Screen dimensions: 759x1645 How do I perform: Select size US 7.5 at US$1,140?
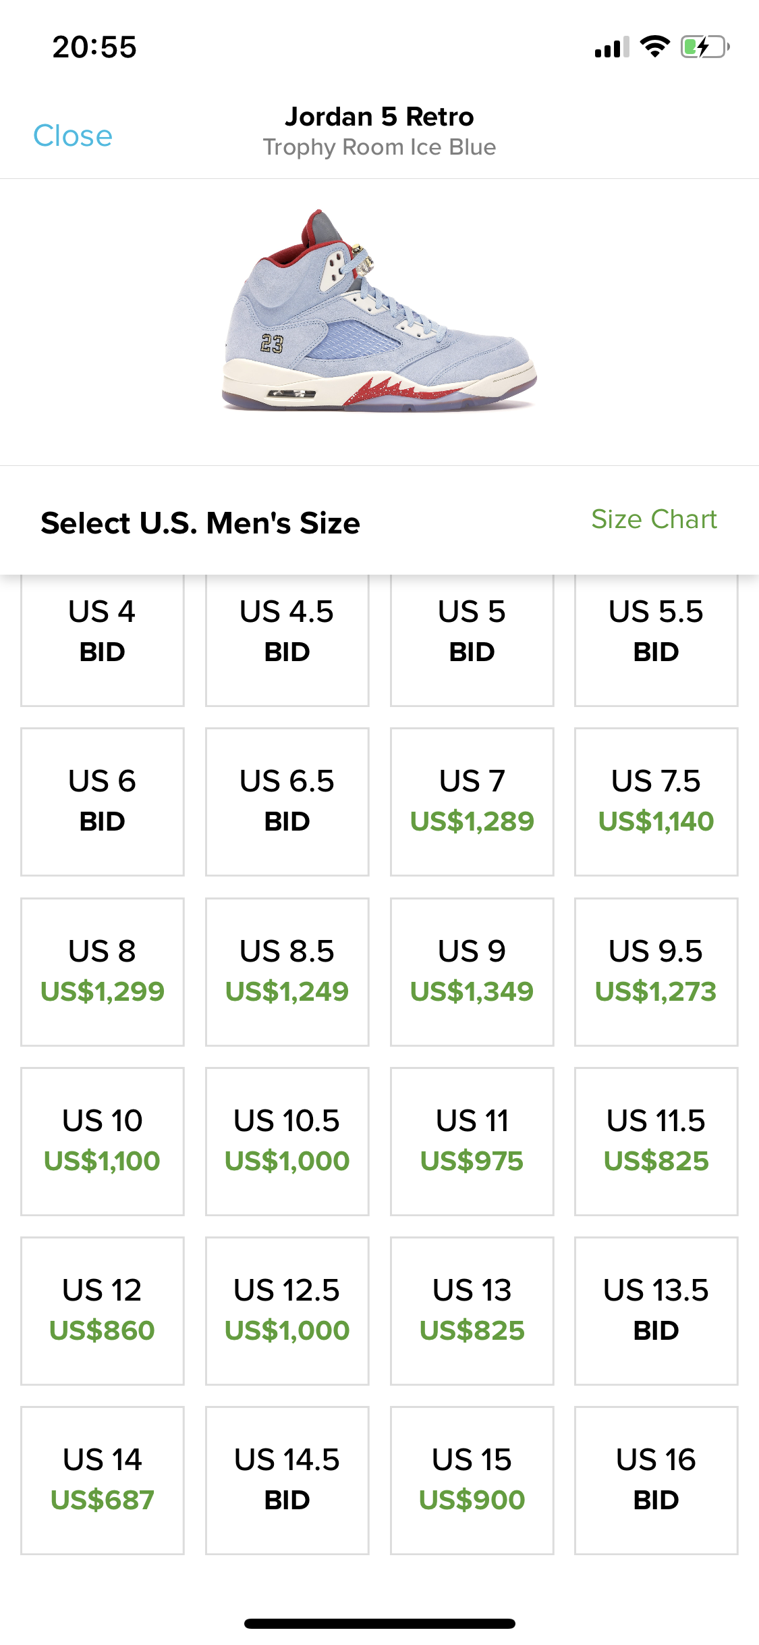click(656, 802)
